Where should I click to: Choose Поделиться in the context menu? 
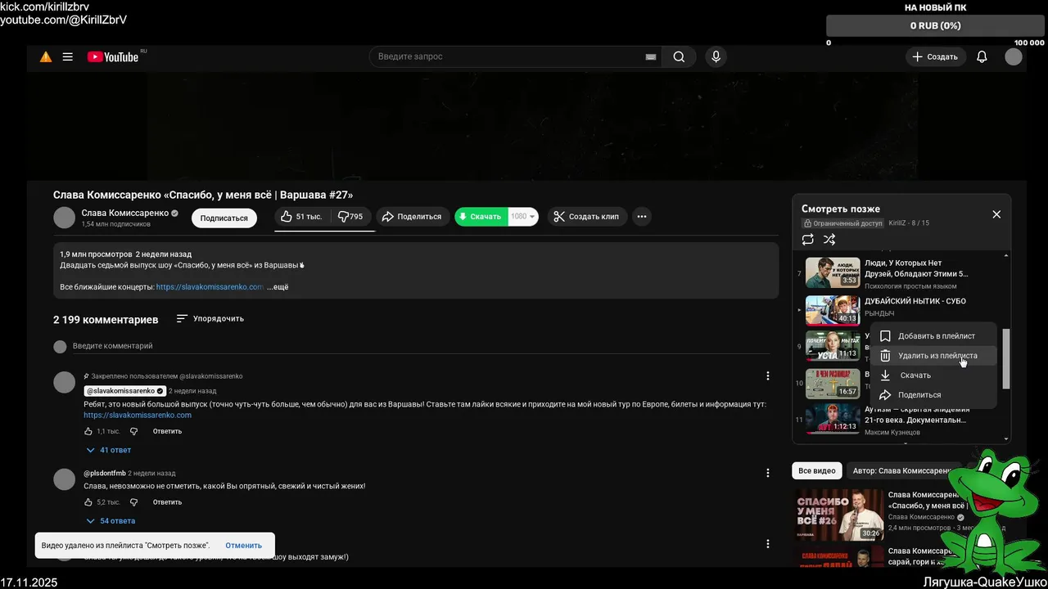[933, 395]
